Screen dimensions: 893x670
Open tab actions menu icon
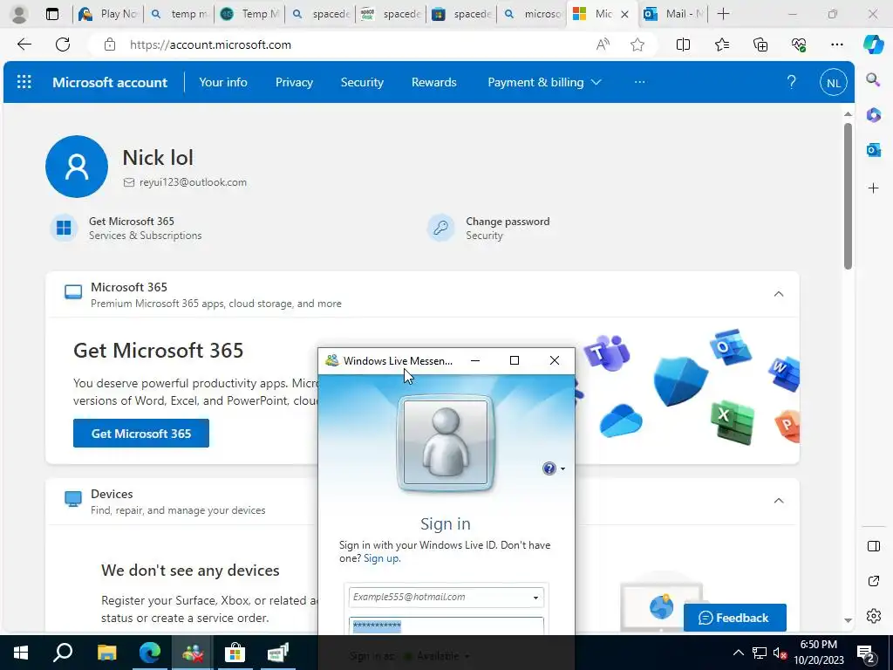click(52, 14)
